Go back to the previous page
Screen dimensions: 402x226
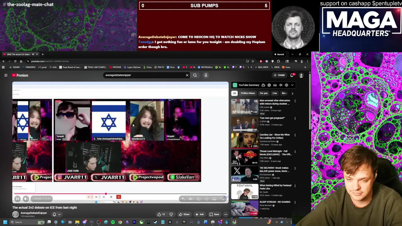3,61
